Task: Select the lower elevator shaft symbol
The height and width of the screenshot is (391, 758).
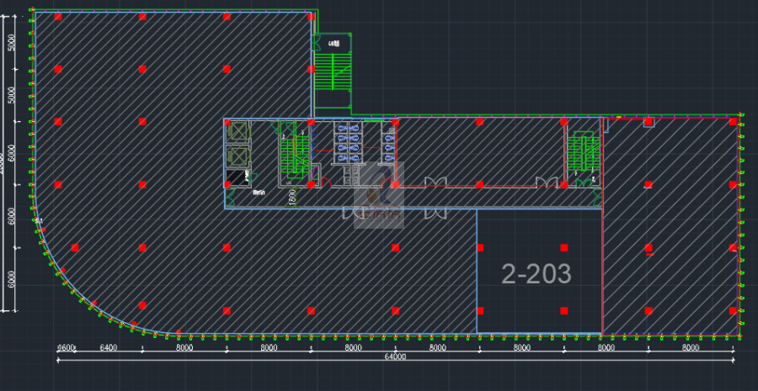Action: tap(238, 156)
